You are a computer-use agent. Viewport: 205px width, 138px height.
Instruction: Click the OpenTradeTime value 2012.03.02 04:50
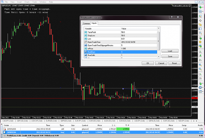(x=128, y=42)
